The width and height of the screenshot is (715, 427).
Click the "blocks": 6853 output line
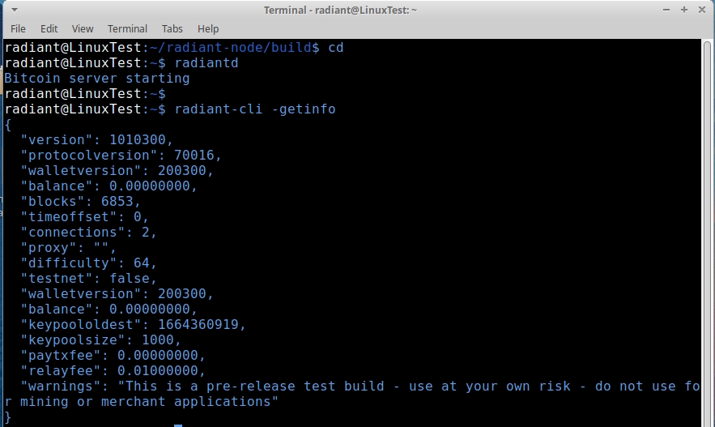tap(81, 202)
